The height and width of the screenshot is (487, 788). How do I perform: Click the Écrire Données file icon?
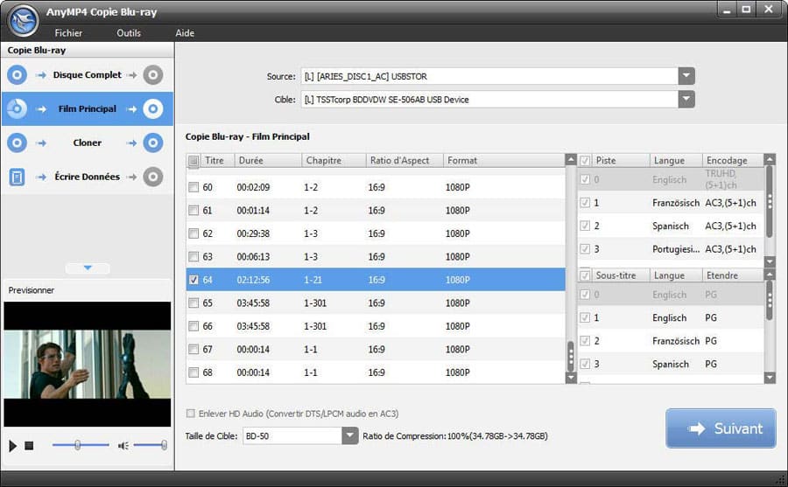click(x=17, y=177)
